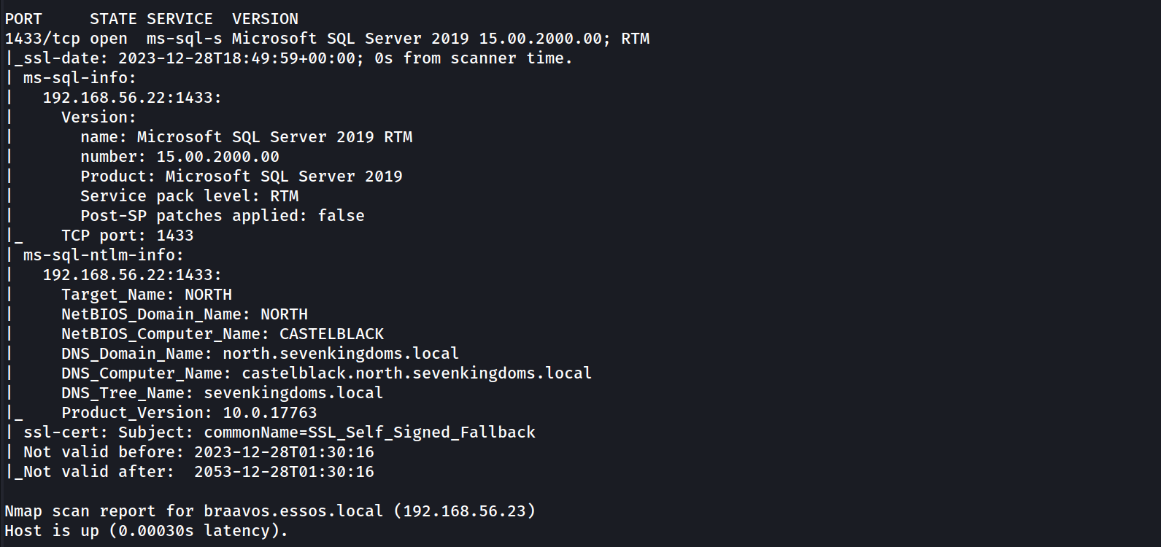Viewport: 1161px width, 547px height.
Task: Click the PORT column header
Action: pos(23,19)
